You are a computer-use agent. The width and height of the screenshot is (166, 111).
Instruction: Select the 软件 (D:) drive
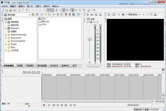[44, 22]
